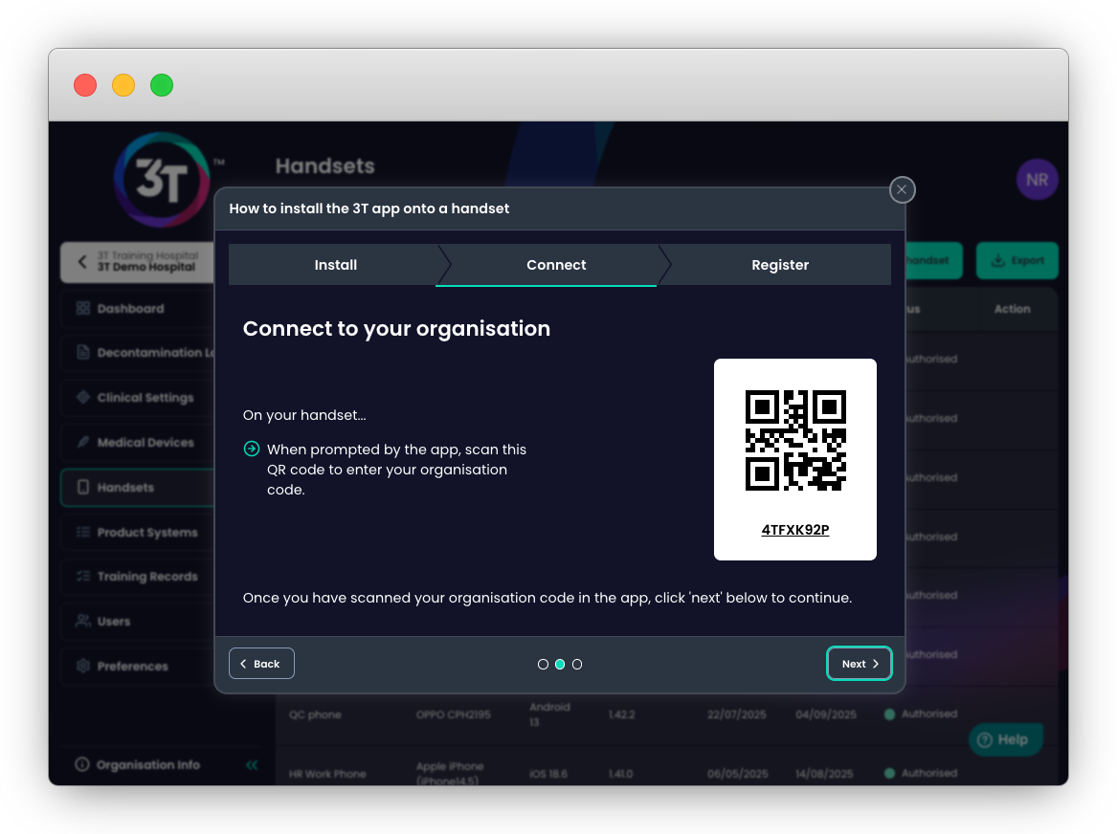Click the Next button
The image size is (1117, 834).
point(860,663)
